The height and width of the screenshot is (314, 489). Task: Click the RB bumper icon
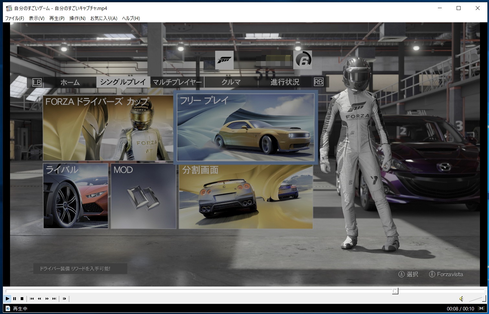pyautogui.click(x=318, y=82)
